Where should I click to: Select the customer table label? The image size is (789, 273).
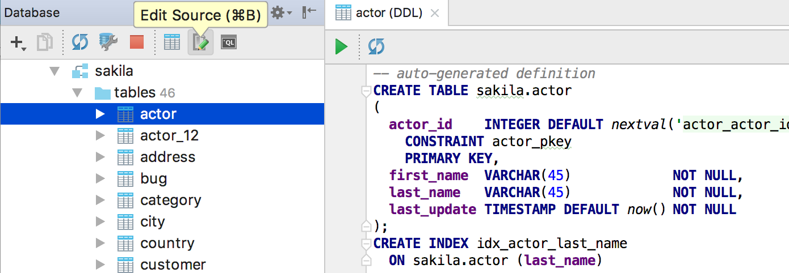click(x=173, y=265)
